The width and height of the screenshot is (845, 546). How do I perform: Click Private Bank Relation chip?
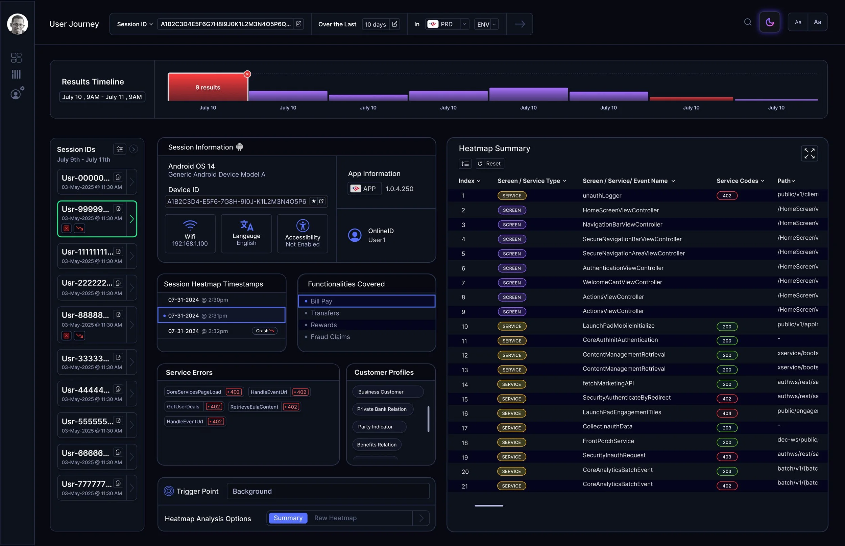click(383, 409)
